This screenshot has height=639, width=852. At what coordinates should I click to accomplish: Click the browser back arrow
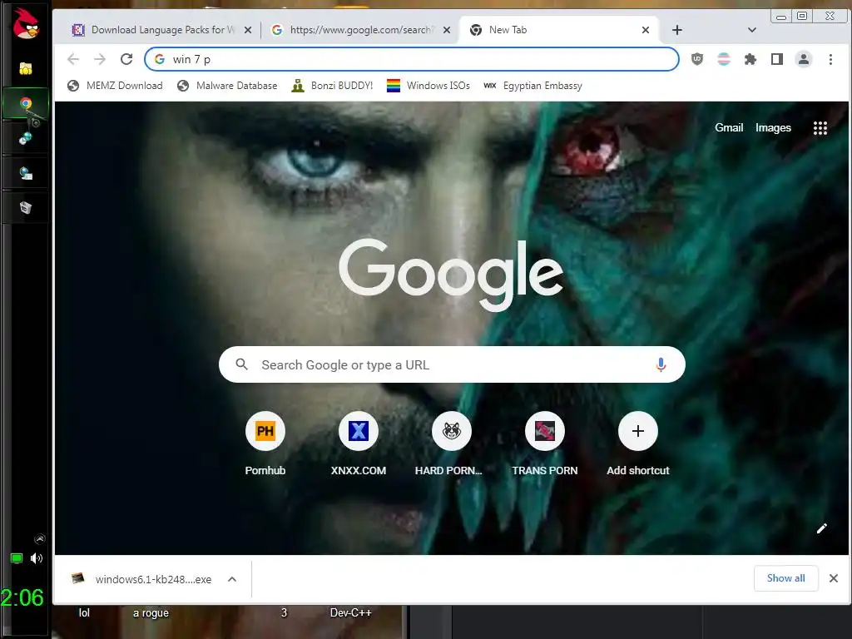[73, 59]
